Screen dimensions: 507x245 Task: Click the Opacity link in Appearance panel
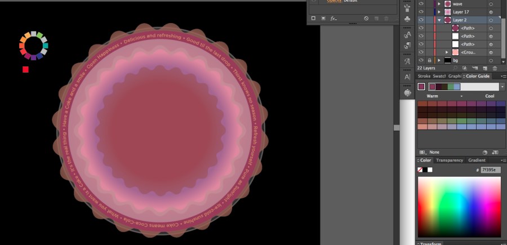tap(334, 1)
